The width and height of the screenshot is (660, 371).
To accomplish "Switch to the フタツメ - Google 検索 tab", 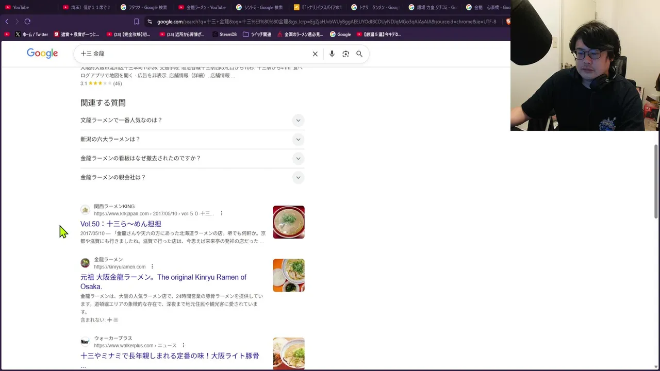I will click(x=143, y=7).
